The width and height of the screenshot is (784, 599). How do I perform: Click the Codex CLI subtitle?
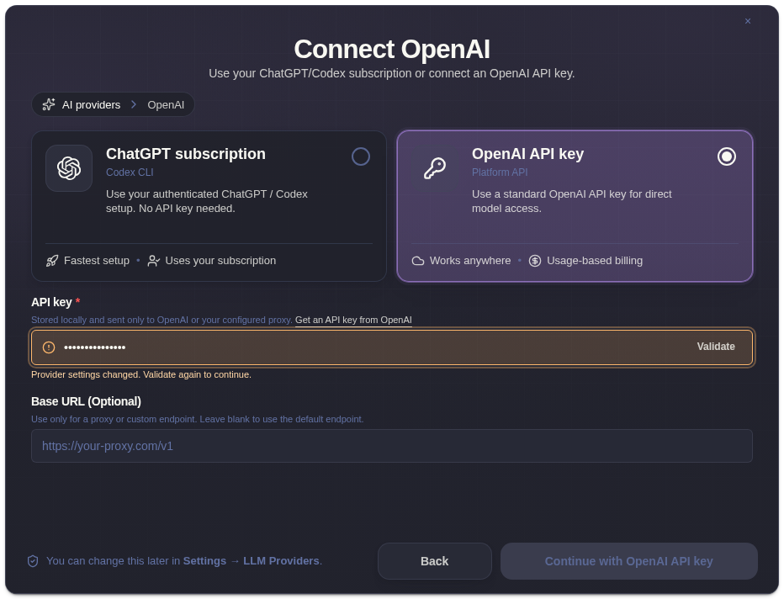click(x=130, y=172)
